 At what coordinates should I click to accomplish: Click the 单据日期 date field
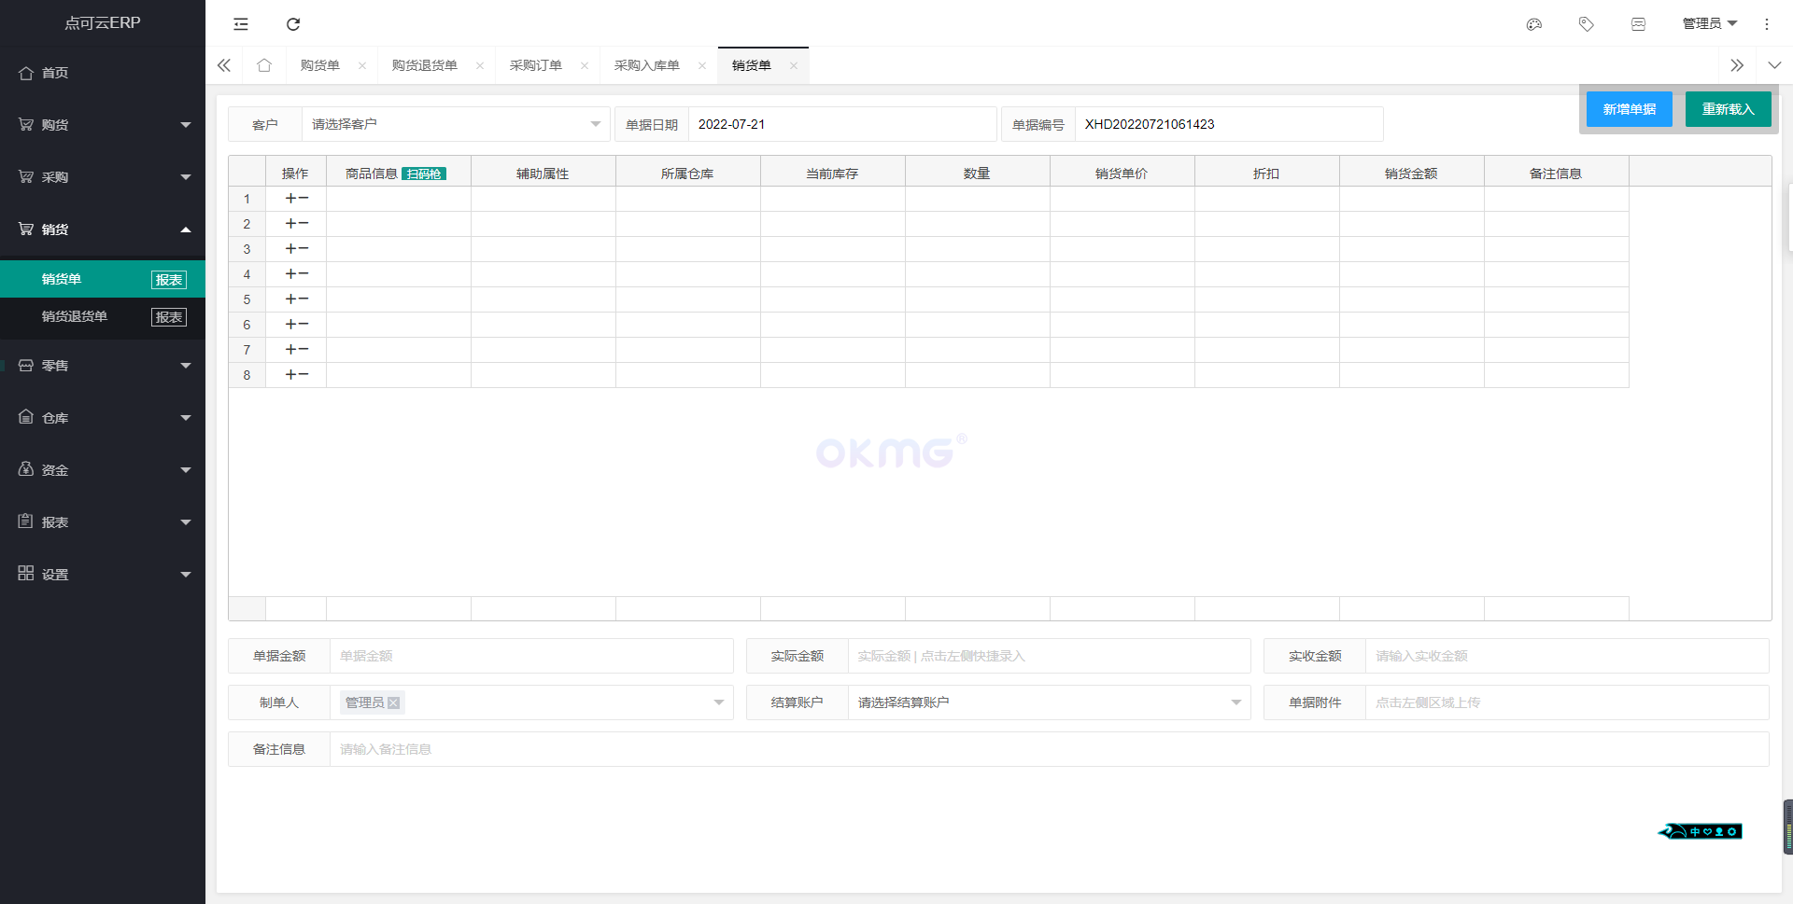(x=841, y=124)
